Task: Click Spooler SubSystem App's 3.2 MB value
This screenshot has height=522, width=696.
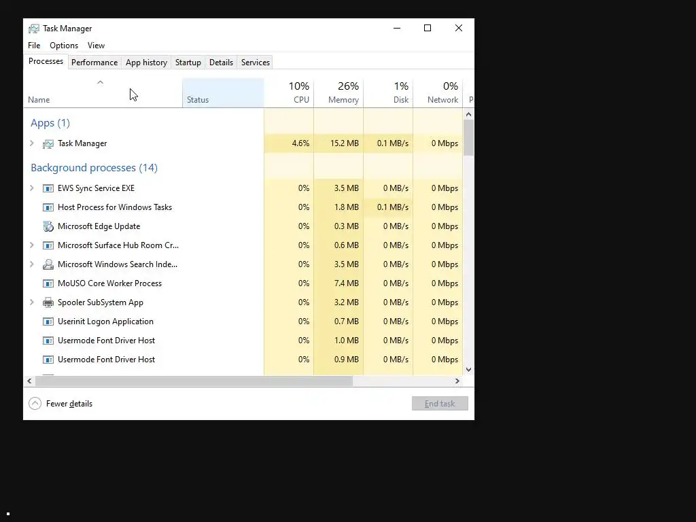Action: tap(346, 302)
